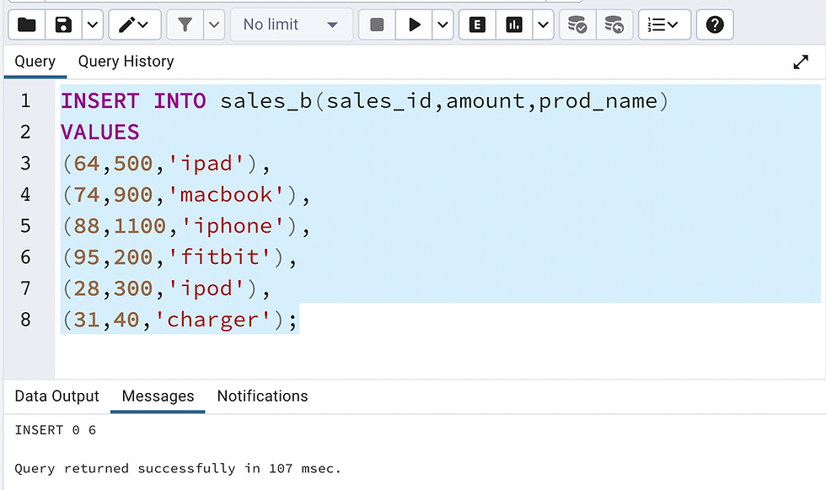Select the Messages tab
The width and height of the screenshot is (826, 490).
(158, 396)
